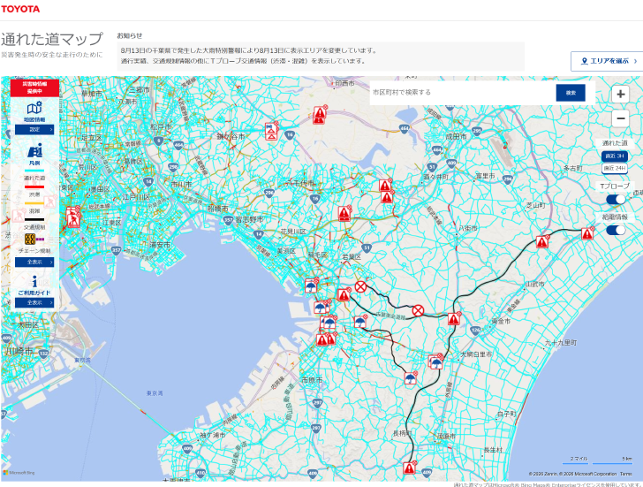Click the 通れた道マップ page title
This screenshot has height=487, width=643.
pyautogui.click(x=51, y=39)
